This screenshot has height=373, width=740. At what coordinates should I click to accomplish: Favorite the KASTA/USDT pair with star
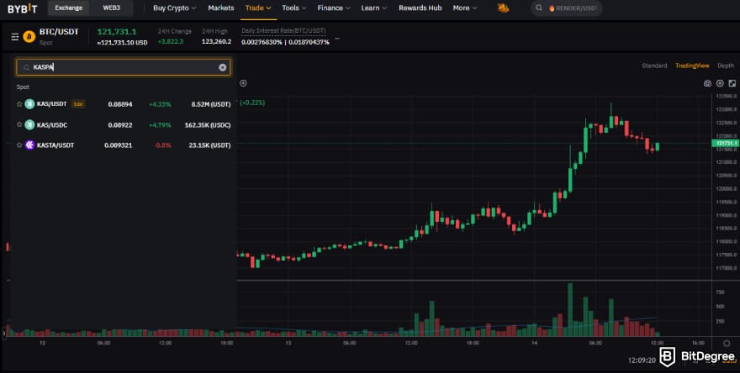coord(19,144)
